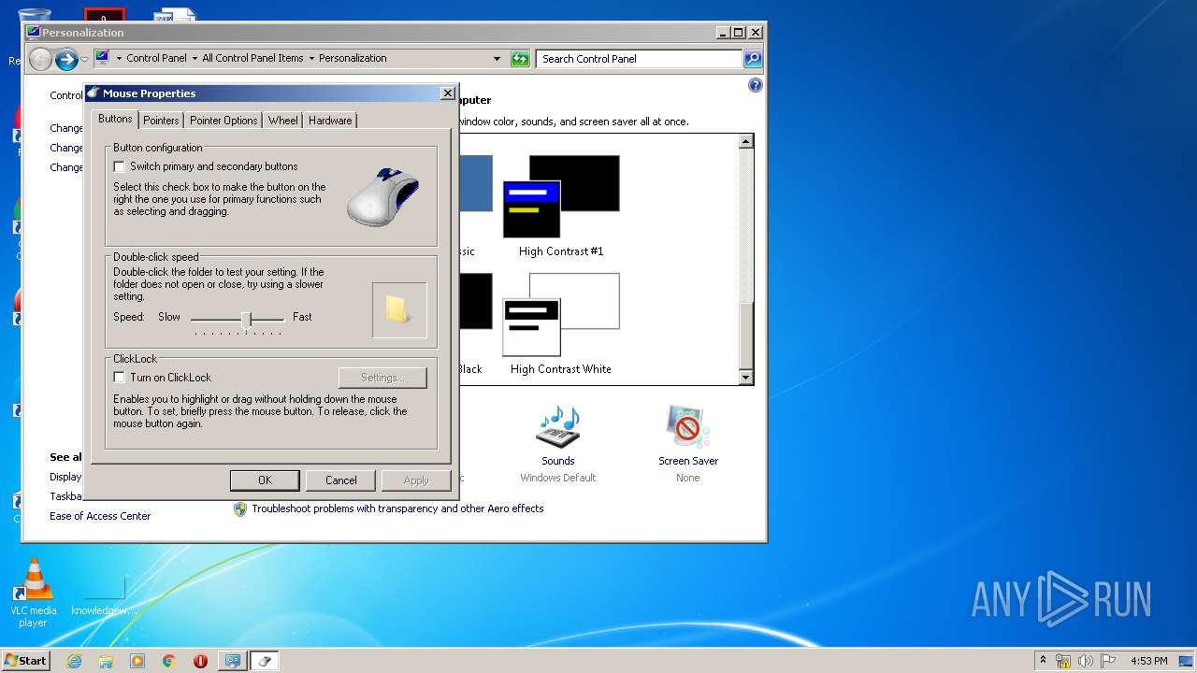Click the Personalization help question mark icon
This screenshot has height=673, width=1197.
[x=756, y=85]
